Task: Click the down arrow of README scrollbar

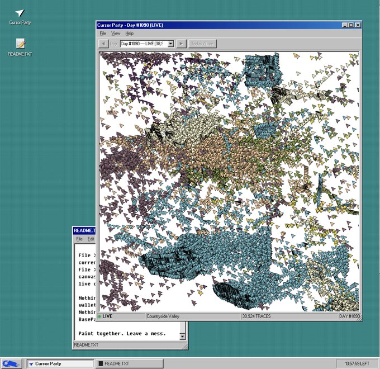Action: coord(182,336)
